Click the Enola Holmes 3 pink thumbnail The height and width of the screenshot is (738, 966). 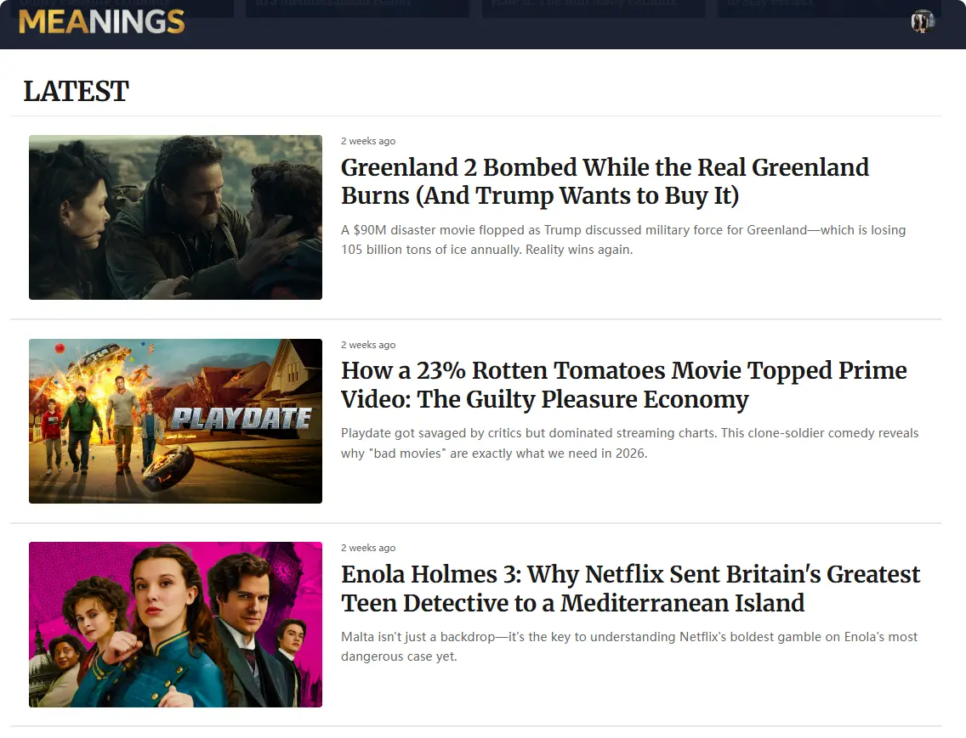point(175,624)
